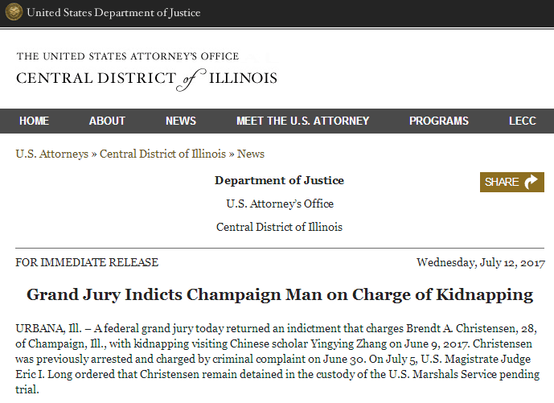Open United States Department of Justice link
554x403 pixels.
tap(113, 13)
